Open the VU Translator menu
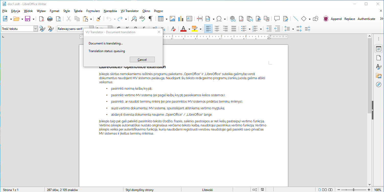 [x=130, y=11]
